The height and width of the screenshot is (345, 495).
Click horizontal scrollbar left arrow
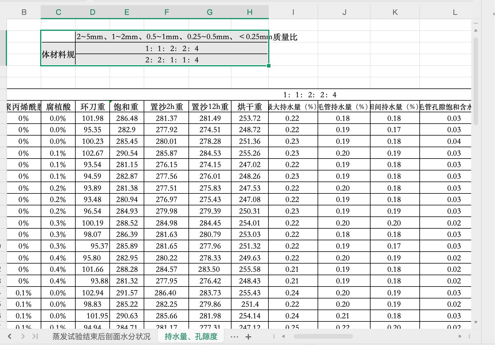tap(283, 336)
